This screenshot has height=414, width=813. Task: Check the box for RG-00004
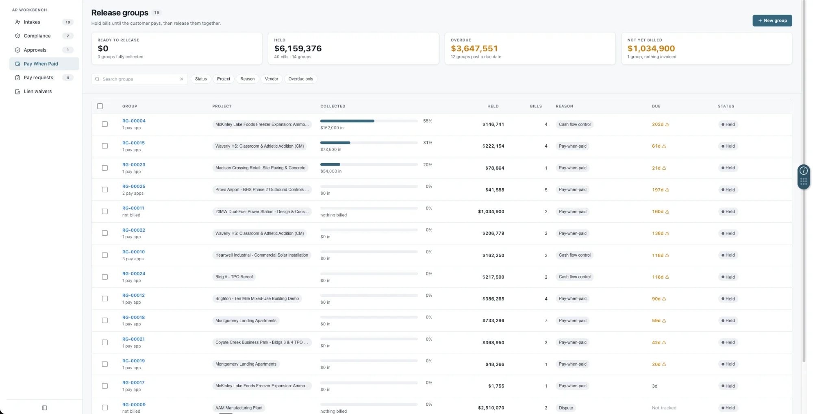pos(105,124)
